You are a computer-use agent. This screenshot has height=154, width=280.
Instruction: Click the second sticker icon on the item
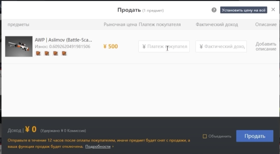point(47,53)
